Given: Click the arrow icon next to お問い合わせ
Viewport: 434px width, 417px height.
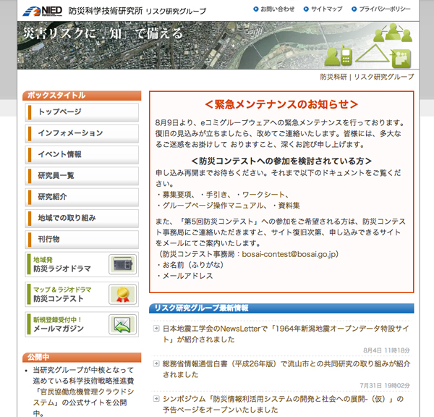Looking at the screenshot, I should point(256,9).
